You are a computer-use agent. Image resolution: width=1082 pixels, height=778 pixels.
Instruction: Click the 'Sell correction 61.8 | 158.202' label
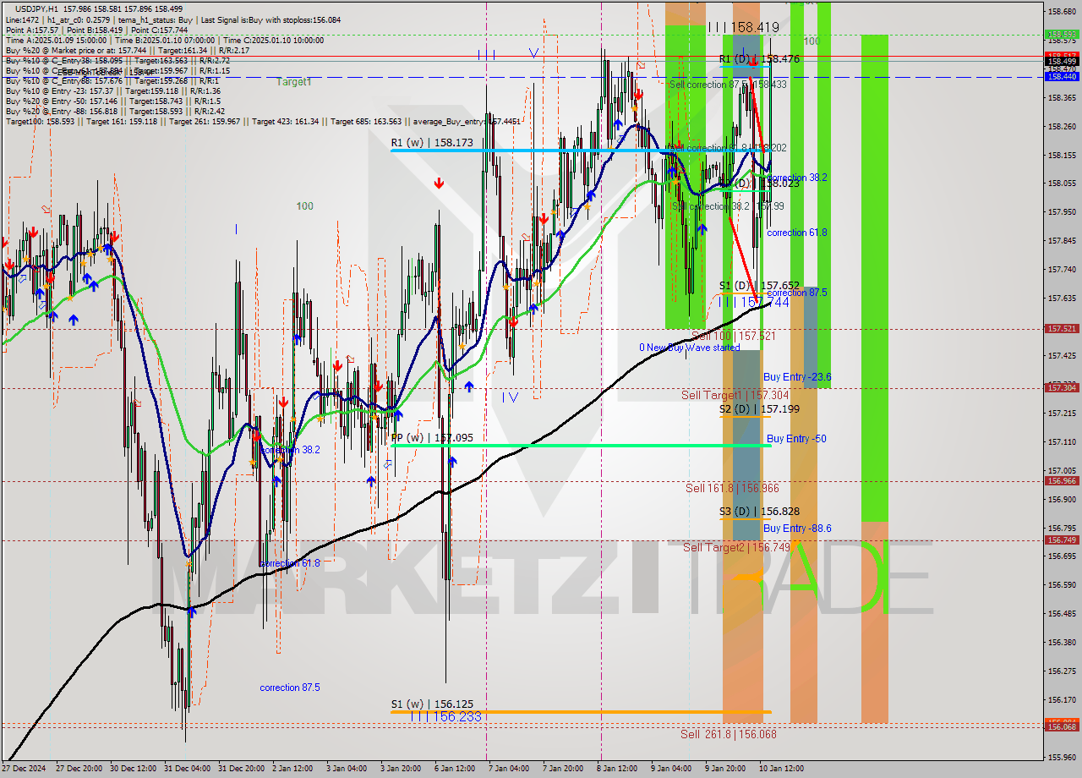point(728,148)
